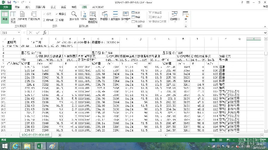The image size is (268, 150).
Task: Save the workbook from quick access toolbar
Action: [x=9, y=2]
